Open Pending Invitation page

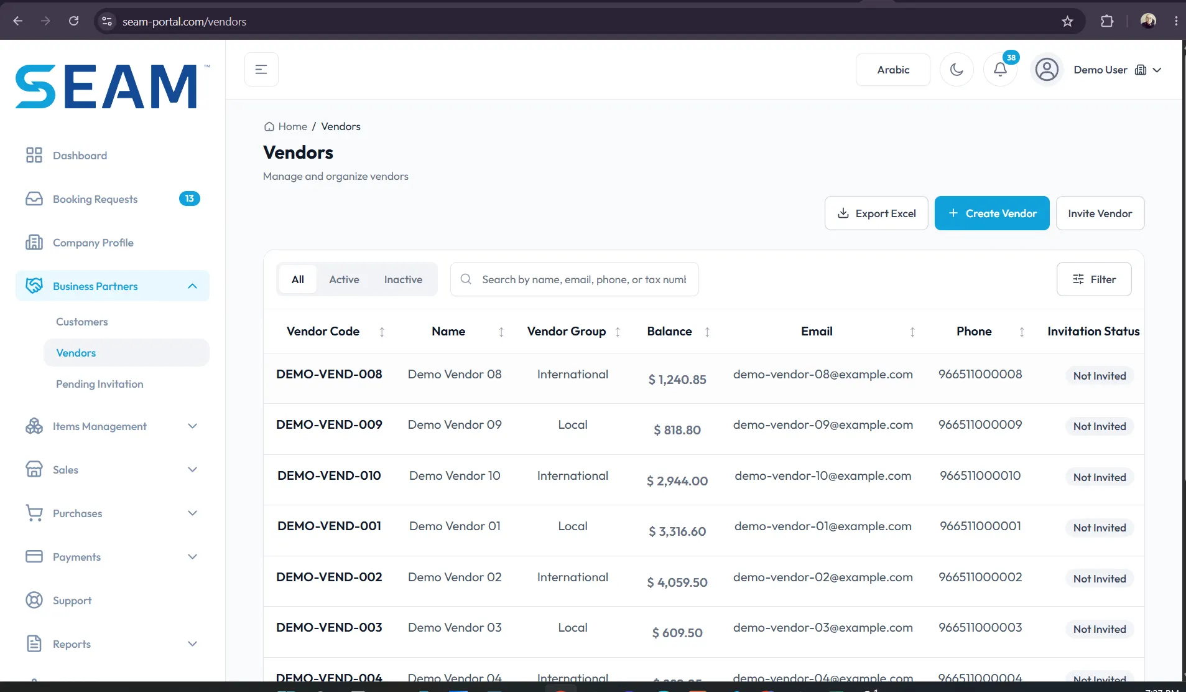[x=100, y=384]
